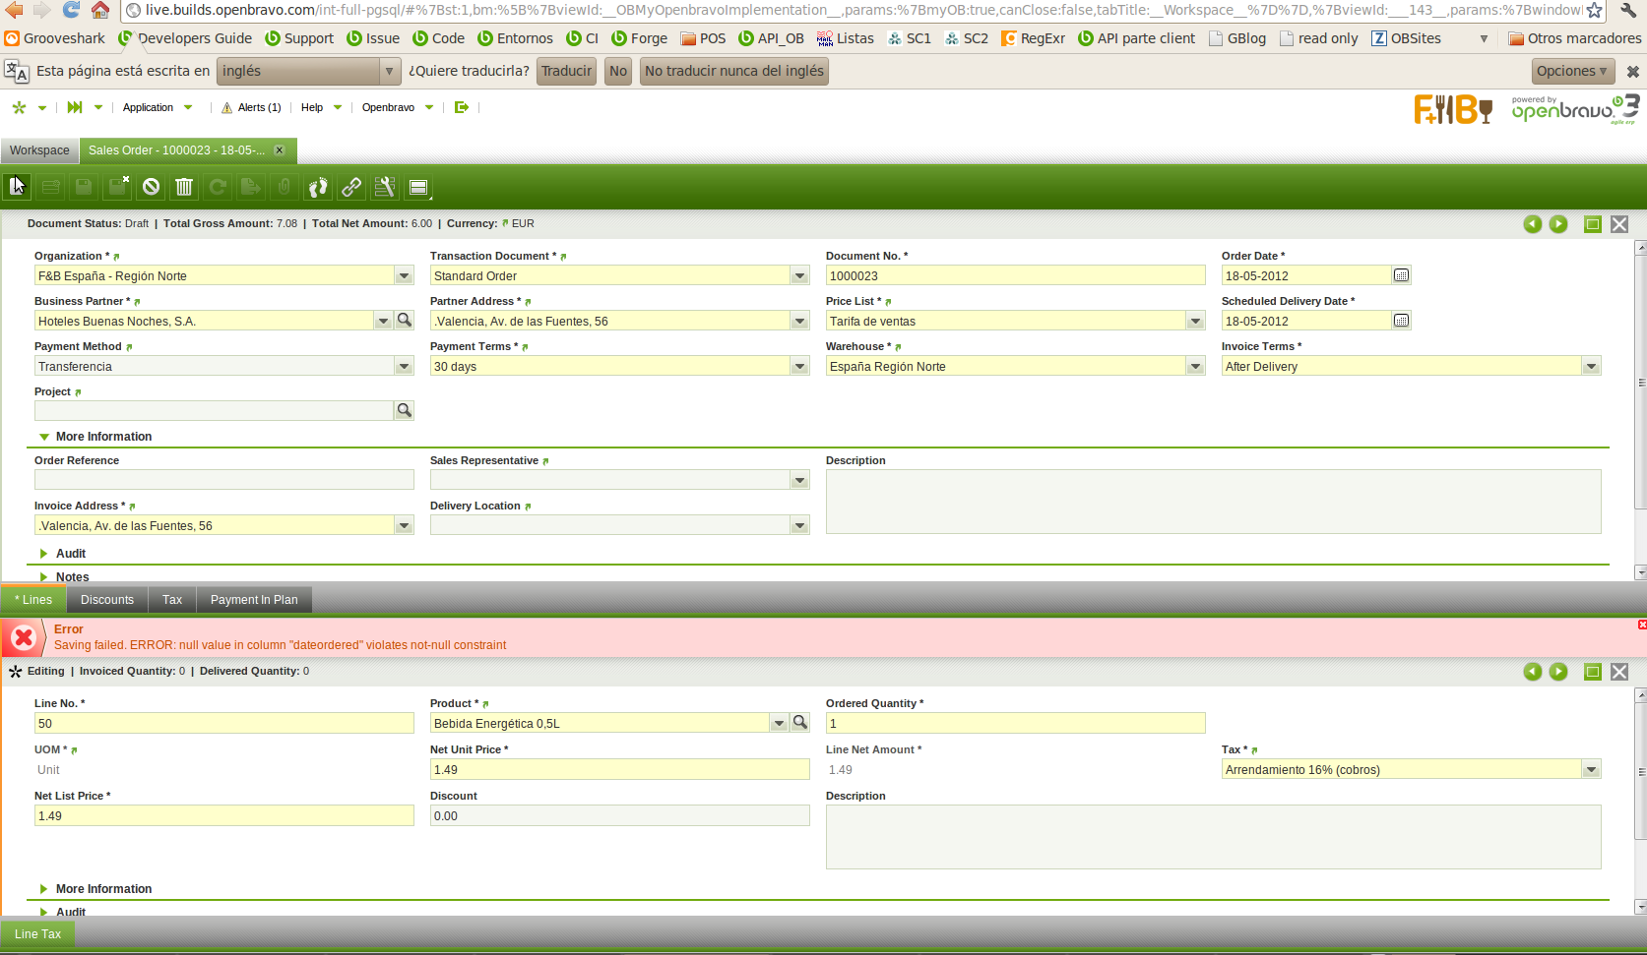
Task: Open the Order Date calendar picker
Action: tap(1401, 275)
